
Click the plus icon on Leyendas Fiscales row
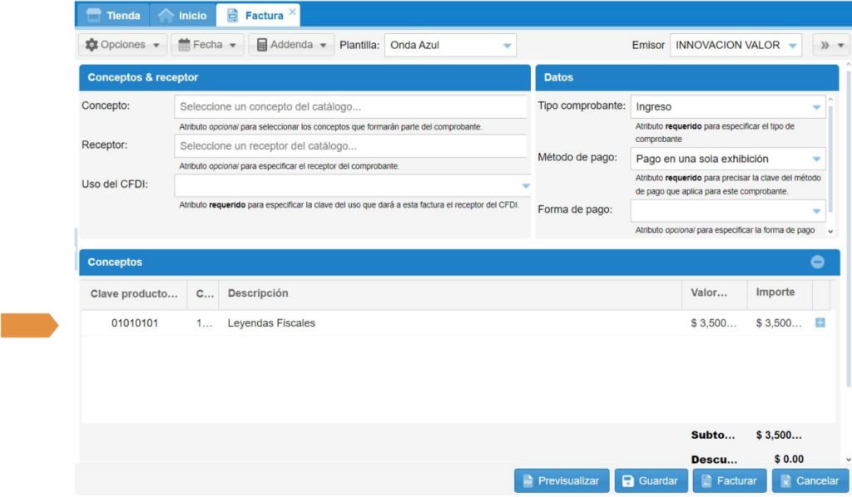[x=820, y=322]
